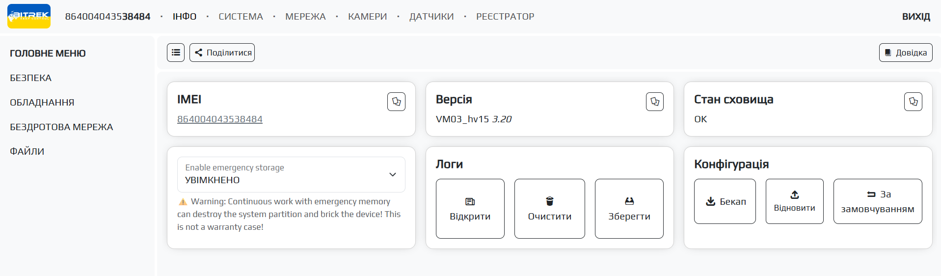Download configuration Бекап
Screen dimensions: 941x276
coord(725,201)
